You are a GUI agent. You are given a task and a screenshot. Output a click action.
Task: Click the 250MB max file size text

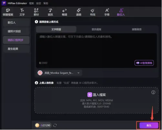[x=96, y=104]
